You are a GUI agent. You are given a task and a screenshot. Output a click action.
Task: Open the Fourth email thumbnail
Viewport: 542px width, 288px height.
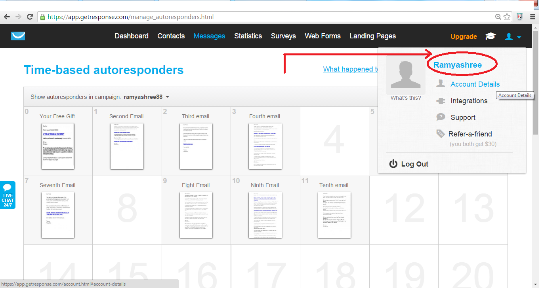[x=265, y=146]
